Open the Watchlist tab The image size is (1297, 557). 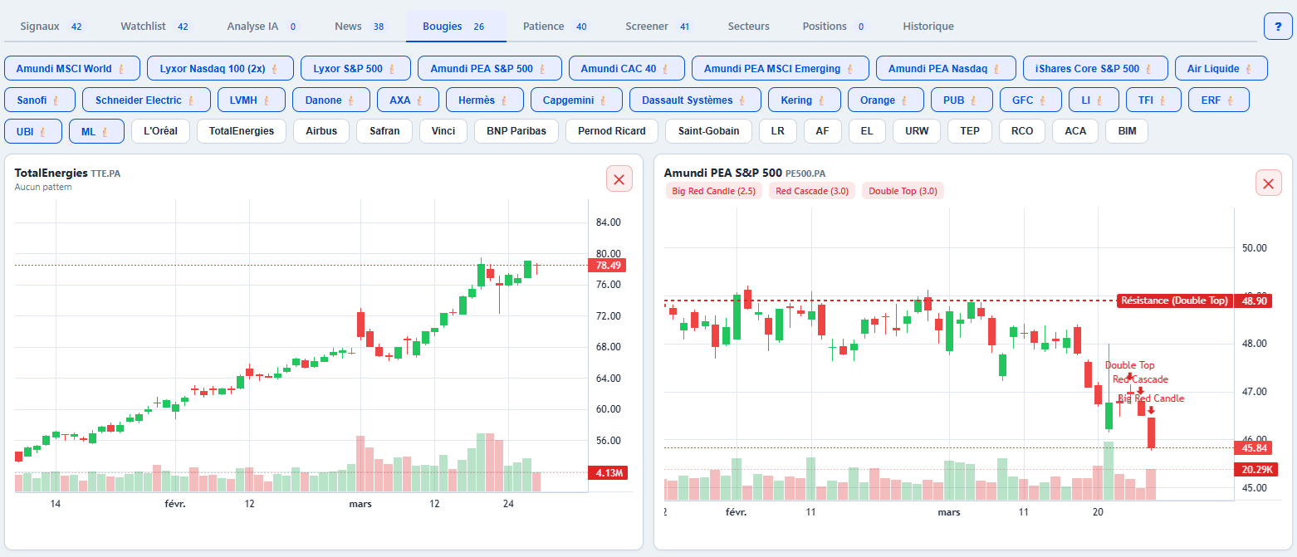point(154,27)
